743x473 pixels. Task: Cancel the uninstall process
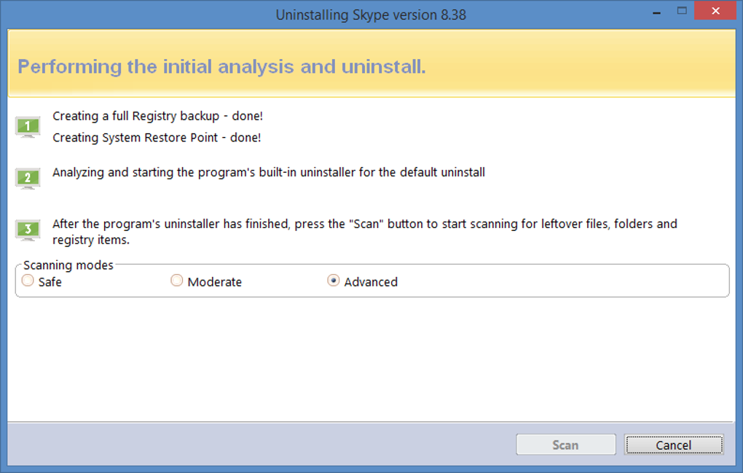point(673,445)
